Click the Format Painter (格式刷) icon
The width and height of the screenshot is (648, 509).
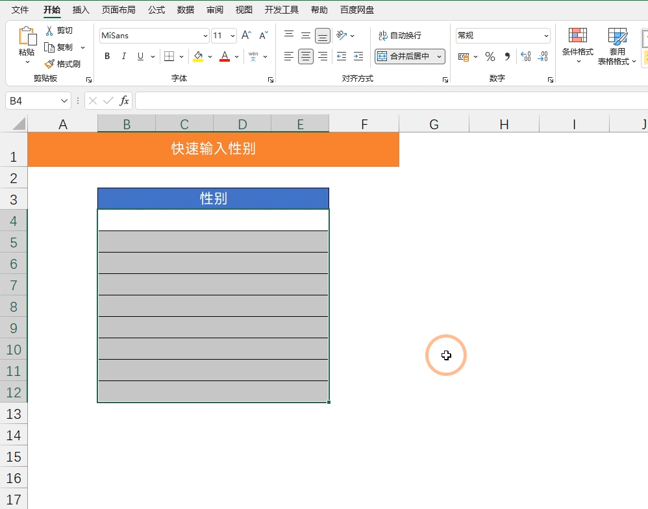tap(49, 64)
